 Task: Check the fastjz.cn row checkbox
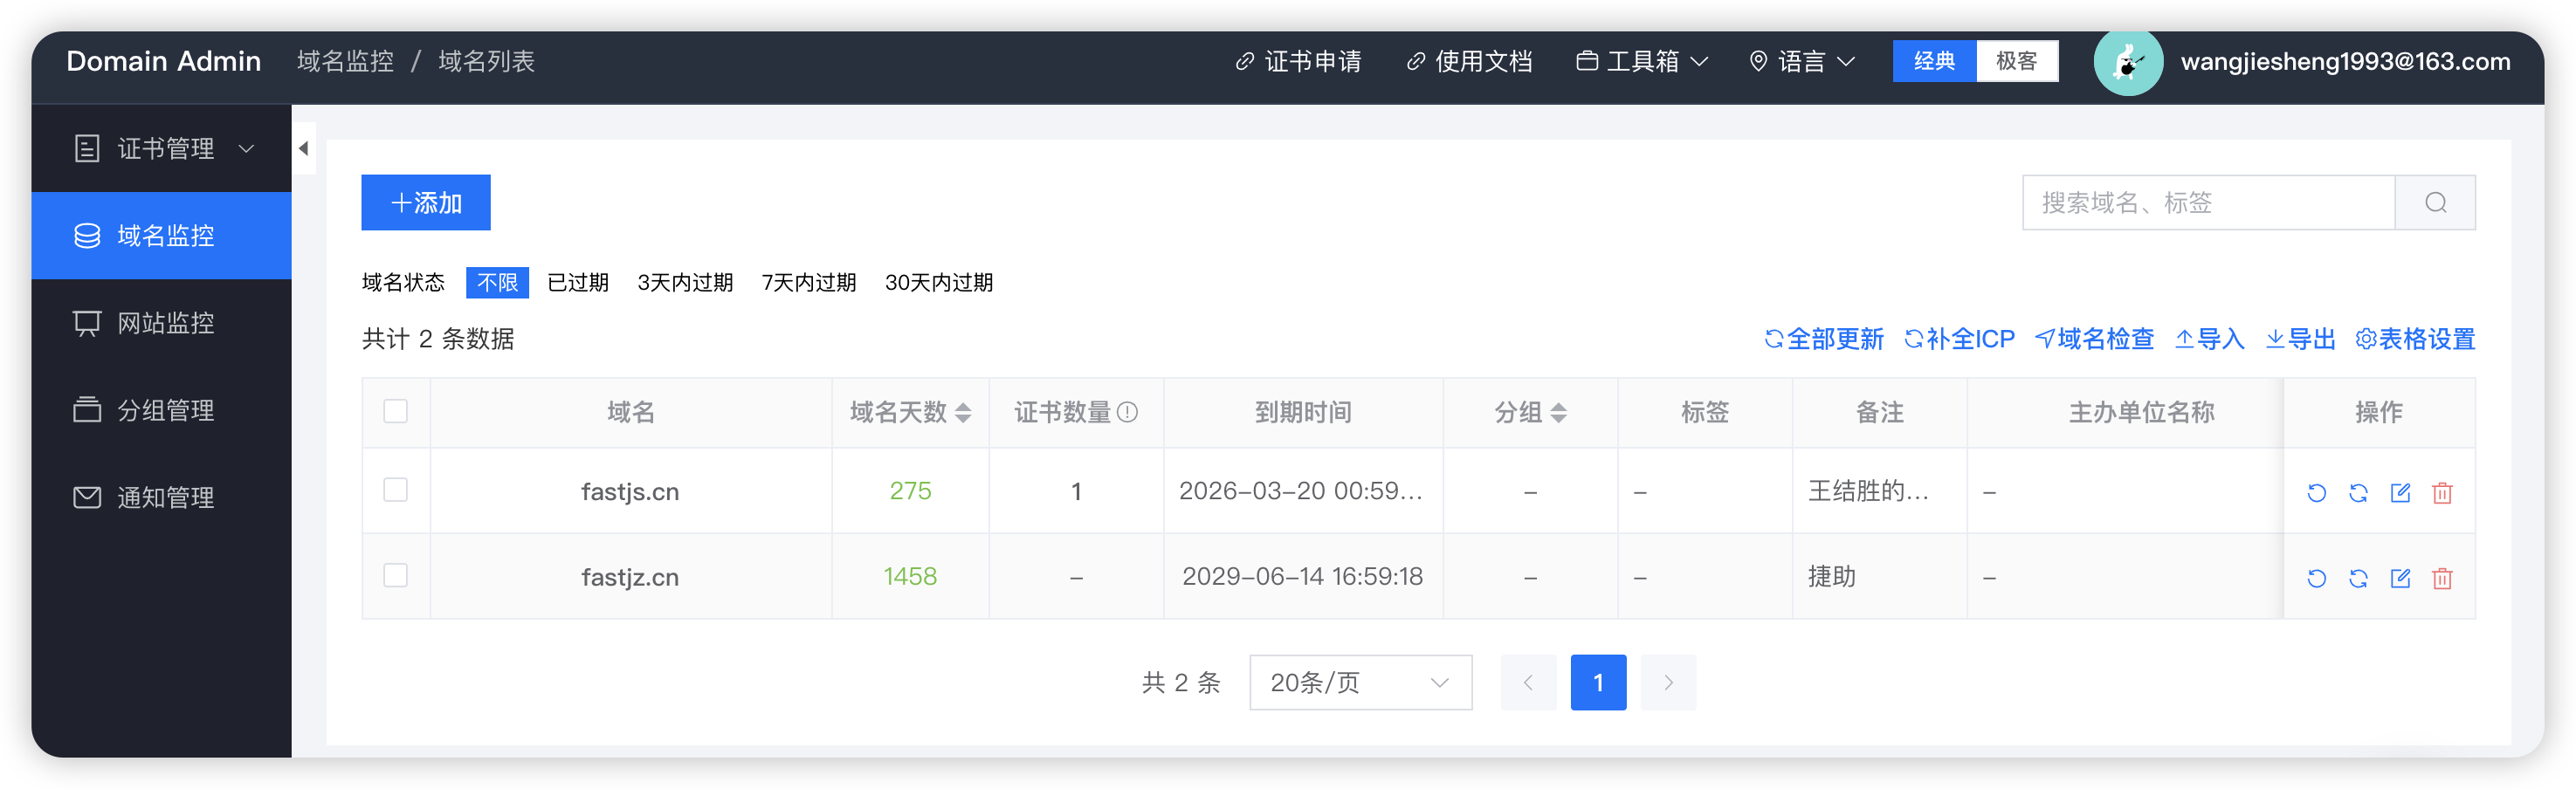[396, 576]
